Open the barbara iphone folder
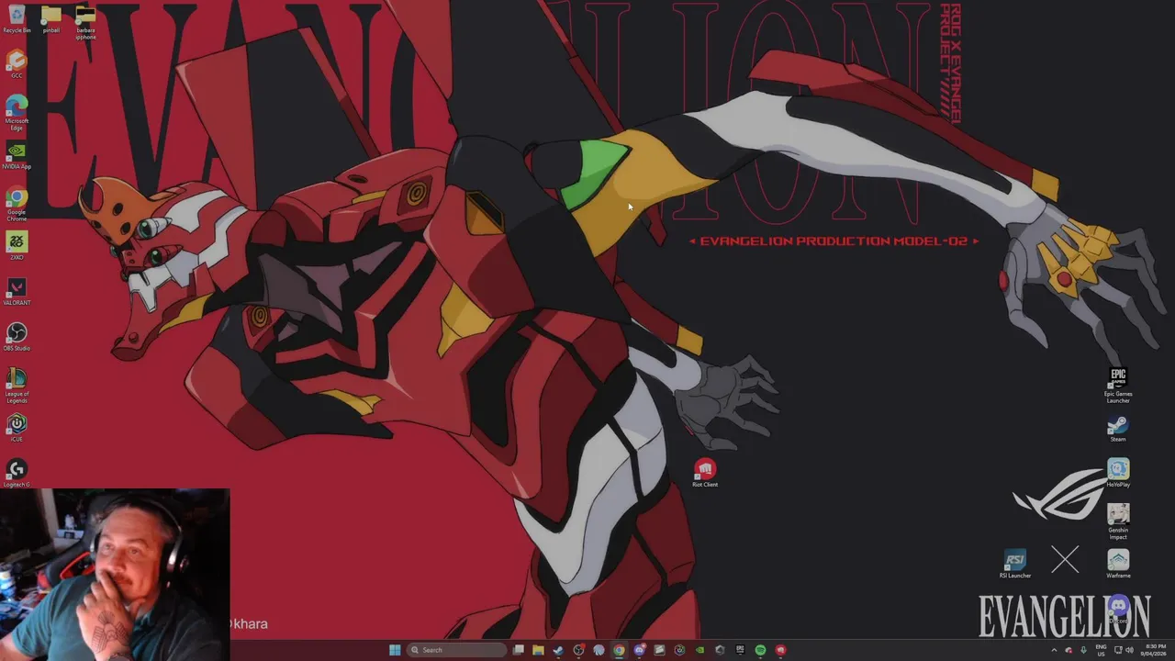This screenshot has width=1175, height=661. tap(85, 22)
